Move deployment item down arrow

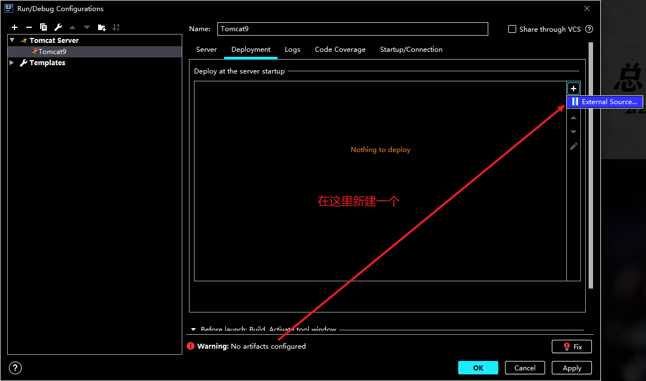coord(574,132)
